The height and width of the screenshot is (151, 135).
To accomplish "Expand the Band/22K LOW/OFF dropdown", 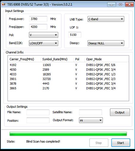I will click(44, 43).
